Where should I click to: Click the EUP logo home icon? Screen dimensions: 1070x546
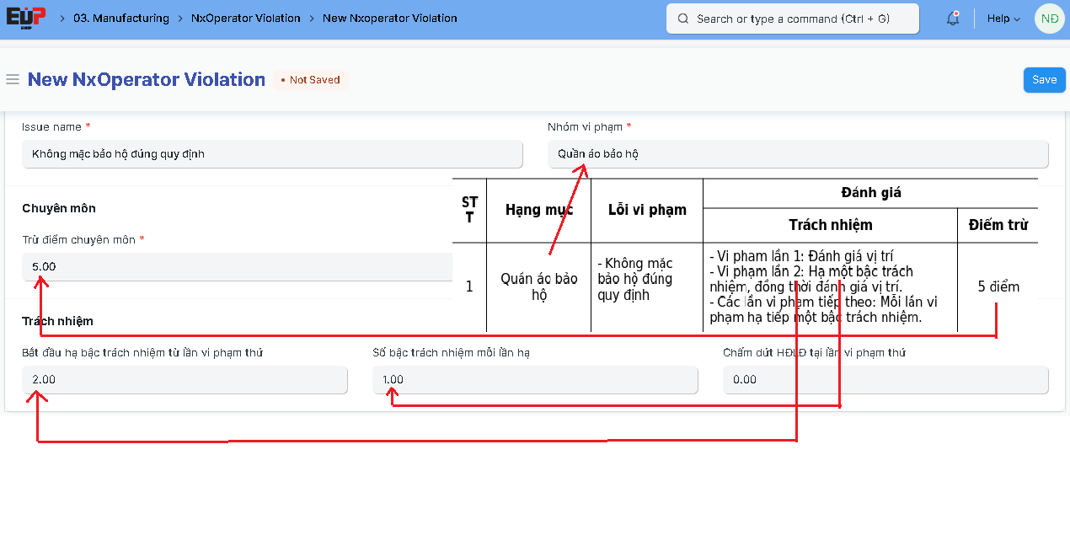[x=26, y=18]
